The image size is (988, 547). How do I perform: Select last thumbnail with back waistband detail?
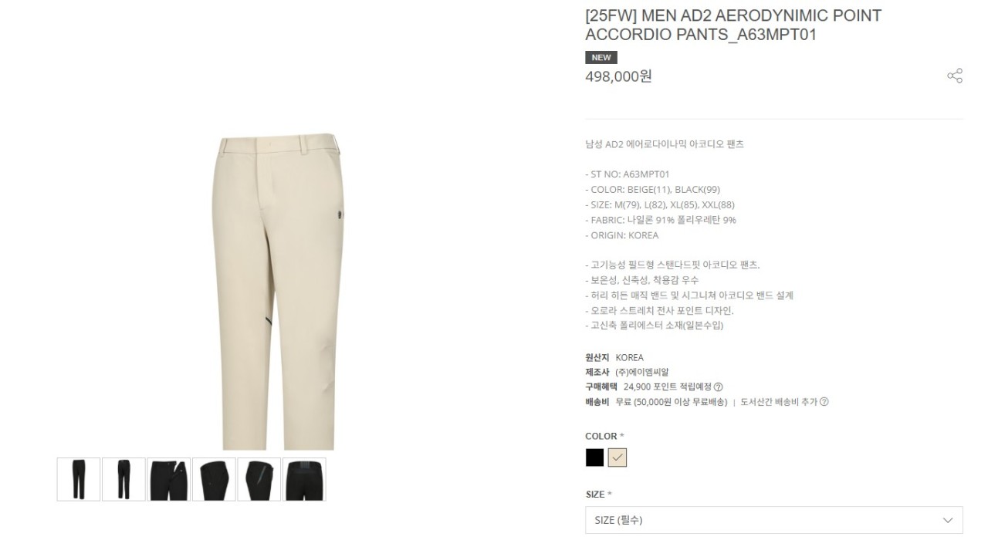pos(304,479)
